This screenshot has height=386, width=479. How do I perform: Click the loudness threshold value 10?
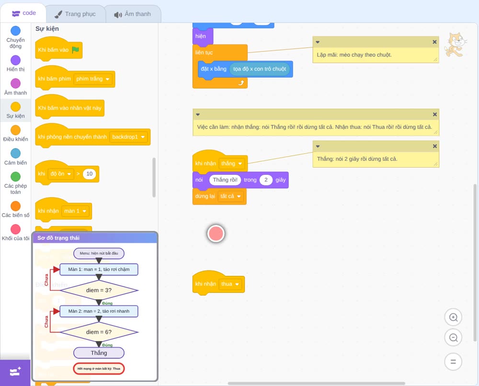tap(89, 174)
